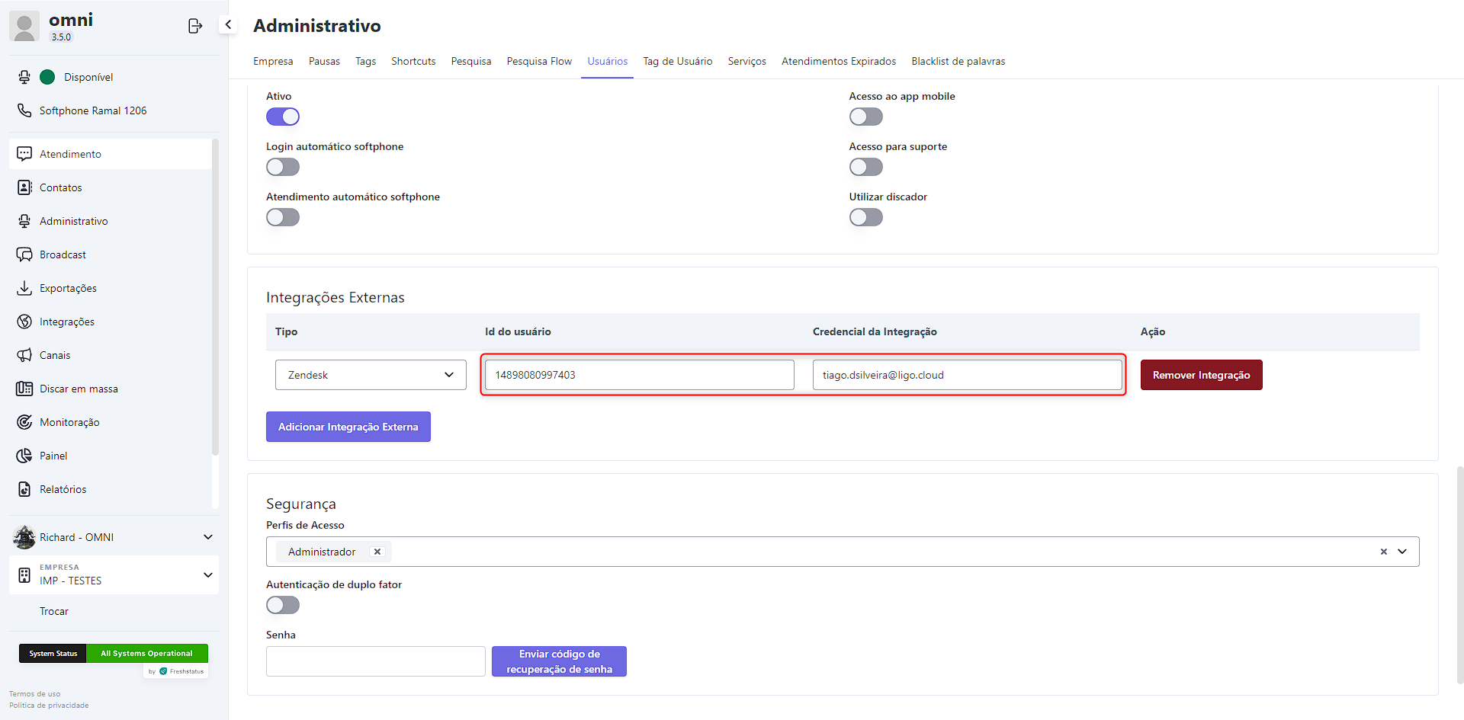Click Trocar to switch company
The width and height of the screenshot is (1464, 720).
pos(54,611)
